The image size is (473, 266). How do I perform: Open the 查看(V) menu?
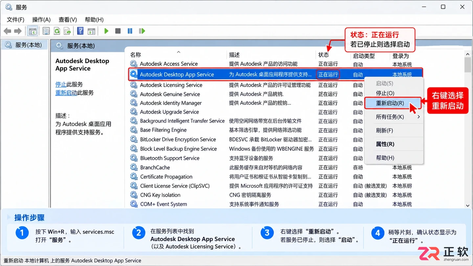click(68, 20)
